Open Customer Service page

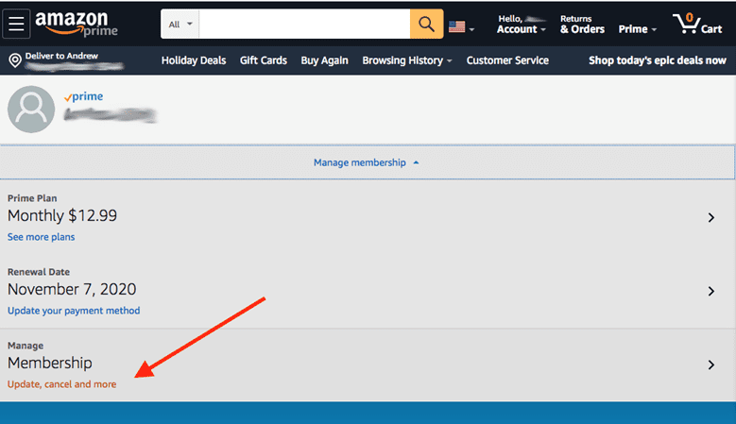pyautogui.click(x=507, y=60)
